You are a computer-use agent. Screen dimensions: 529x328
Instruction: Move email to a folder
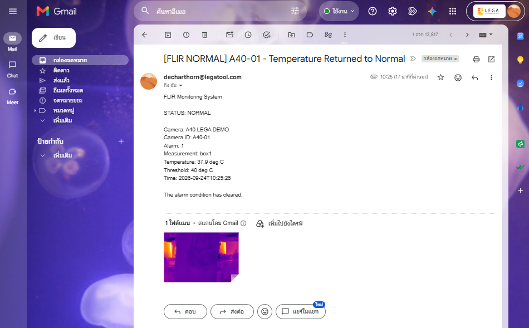point(291,35)
